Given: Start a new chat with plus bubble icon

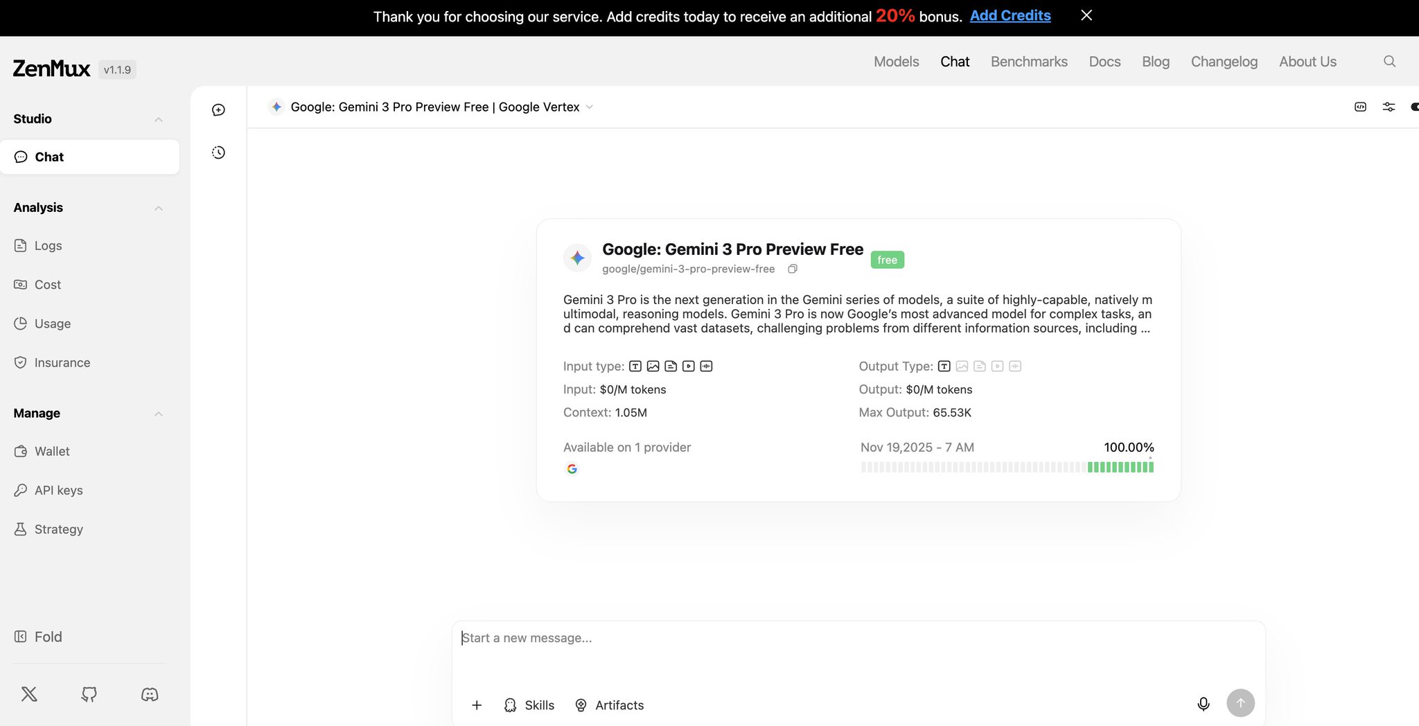Looking at the screenshot, I should click(x=218, y=110).
